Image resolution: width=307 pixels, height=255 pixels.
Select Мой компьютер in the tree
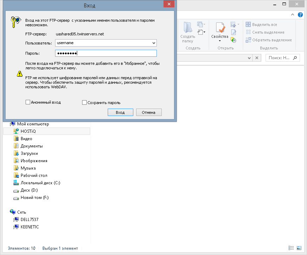point(29,124)
